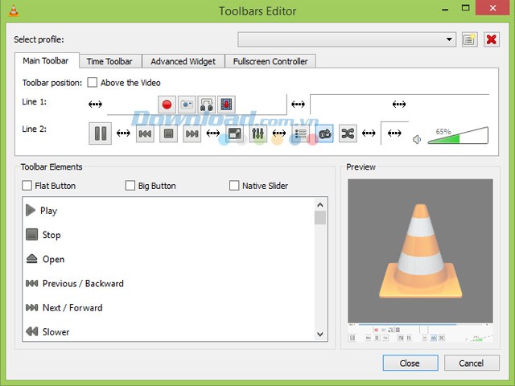Enable the Native Slider checkbox
This screenshot has height=386, width=515.
tap(234, 186)
